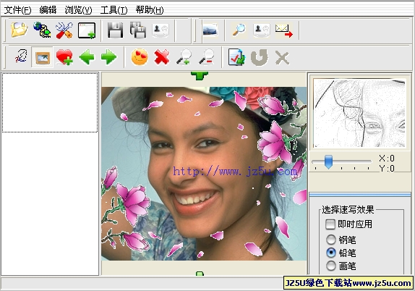Enable the 即时应用 checkbox
Viewport: 415px width, 291px height.
[x=330, y=224]
